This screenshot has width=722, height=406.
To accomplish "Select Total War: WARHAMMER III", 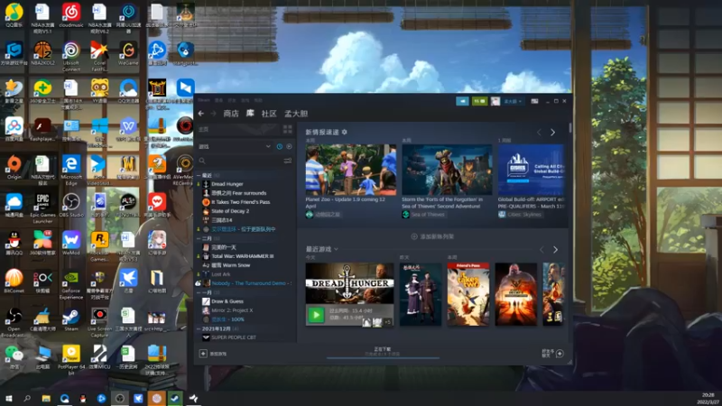I will (242, 256).
